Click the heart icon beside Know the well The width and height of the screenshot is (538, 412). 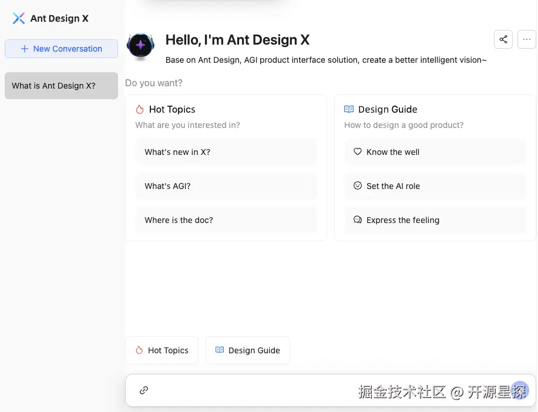(358, 151)
